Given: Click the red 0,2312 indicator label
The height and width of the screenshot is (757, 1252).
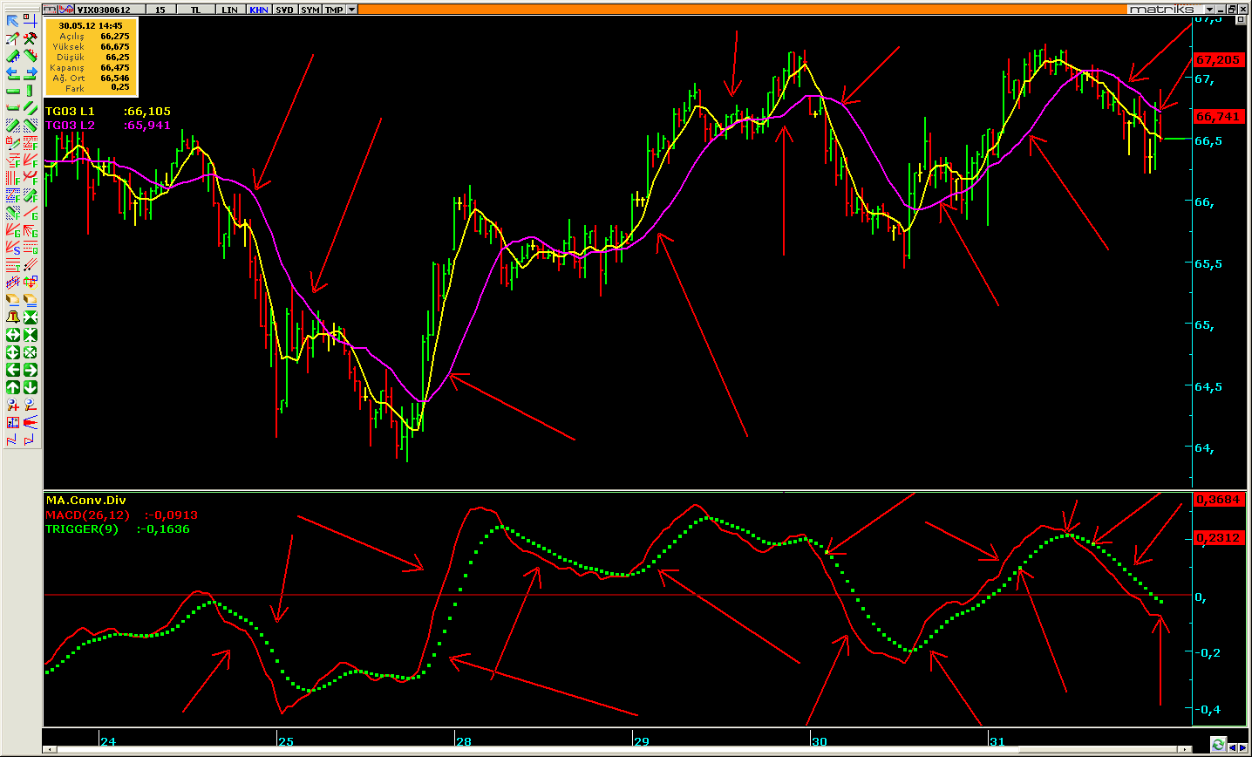Looking at the screenshot, I should click(1218, 538).
